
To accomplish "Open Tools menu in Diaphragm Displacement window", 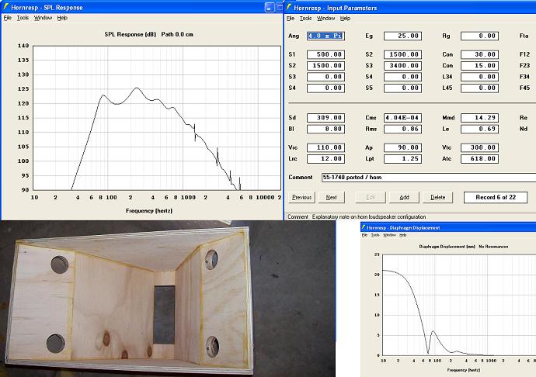I will tap(375, 235).
